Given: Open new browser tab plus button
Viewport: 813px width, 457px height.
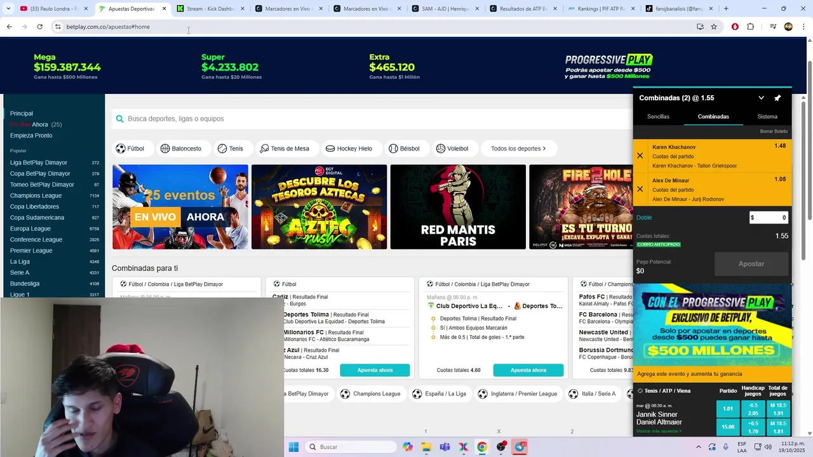Looking at the screenshot, I should (726, 9).
